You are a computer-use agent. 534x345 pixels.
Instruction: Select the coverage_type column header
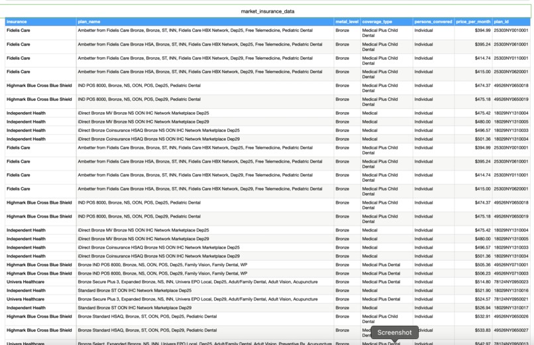click(386, 21)
